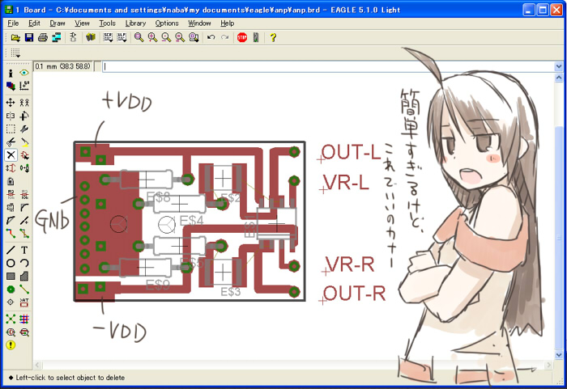Click the Undo arrow icon

[x=211, y=37]
